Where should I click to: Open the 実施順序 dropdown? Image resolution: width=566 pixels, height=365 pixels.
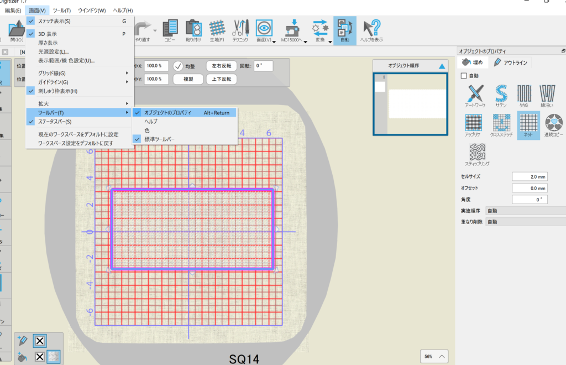pyautogui.click(x=525, y=211)
